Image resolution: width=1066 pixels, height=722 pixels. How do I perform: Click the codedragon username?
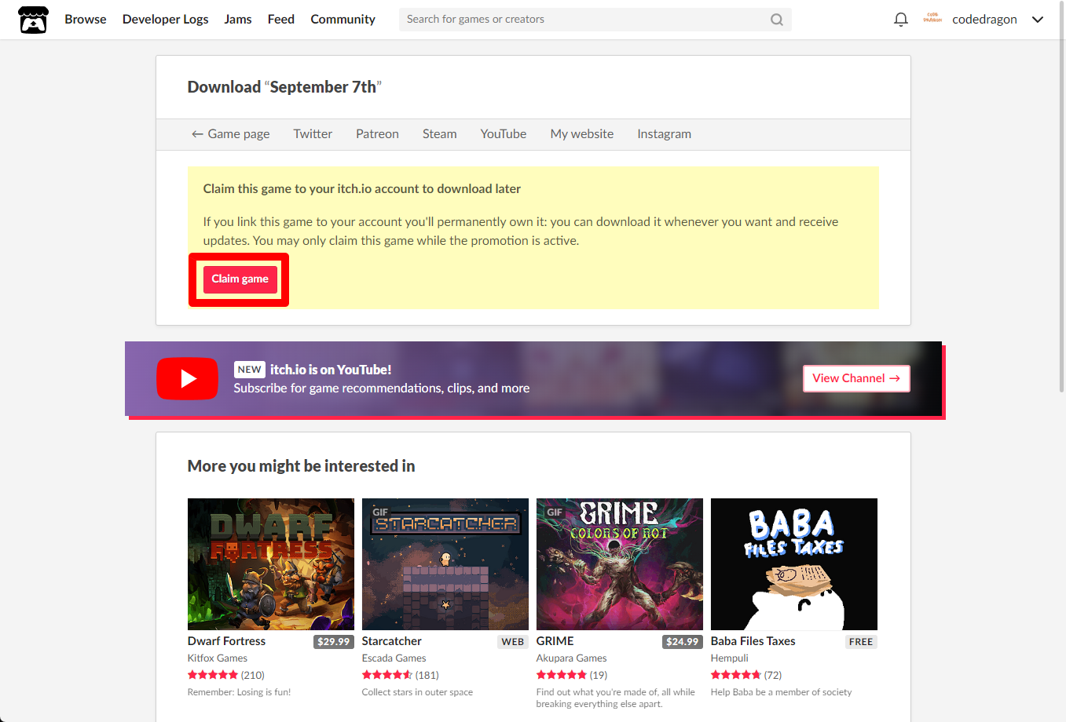[984, 20]
